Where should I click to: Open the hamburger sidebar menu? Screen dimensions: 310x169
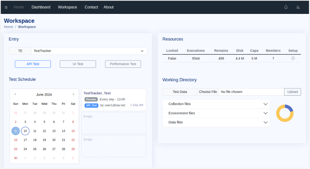(x=6, y=7)
